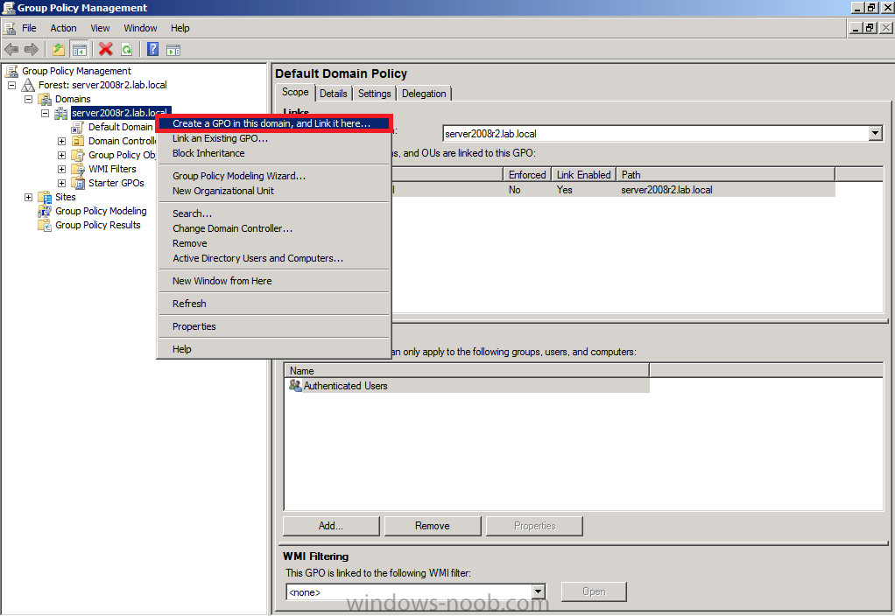Viewport: 895px width, 616px height.
Task: Toggle Show/Hide Action Pane toolbar icon
Action: point(173,50)
